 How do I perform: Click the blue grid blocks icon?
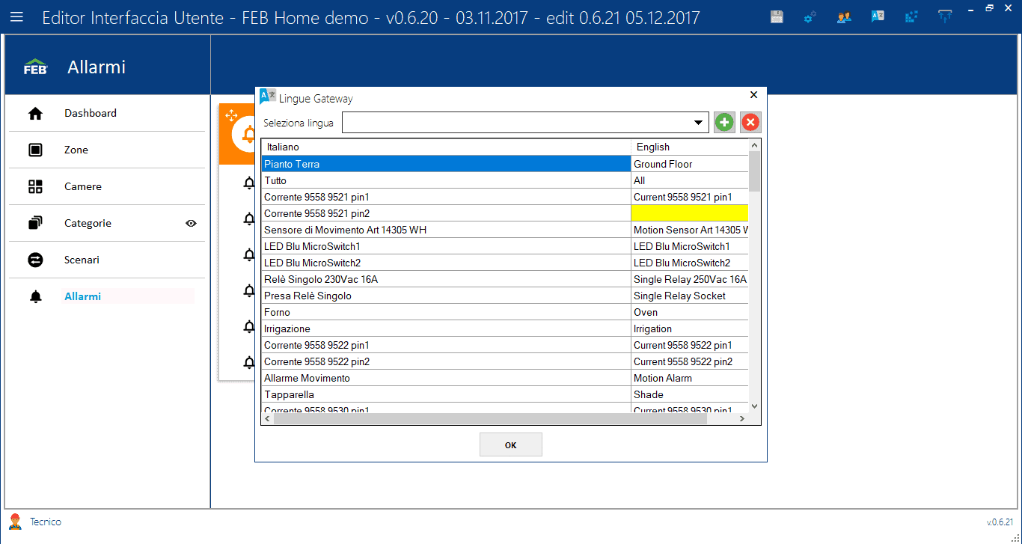tap(911, 16)
